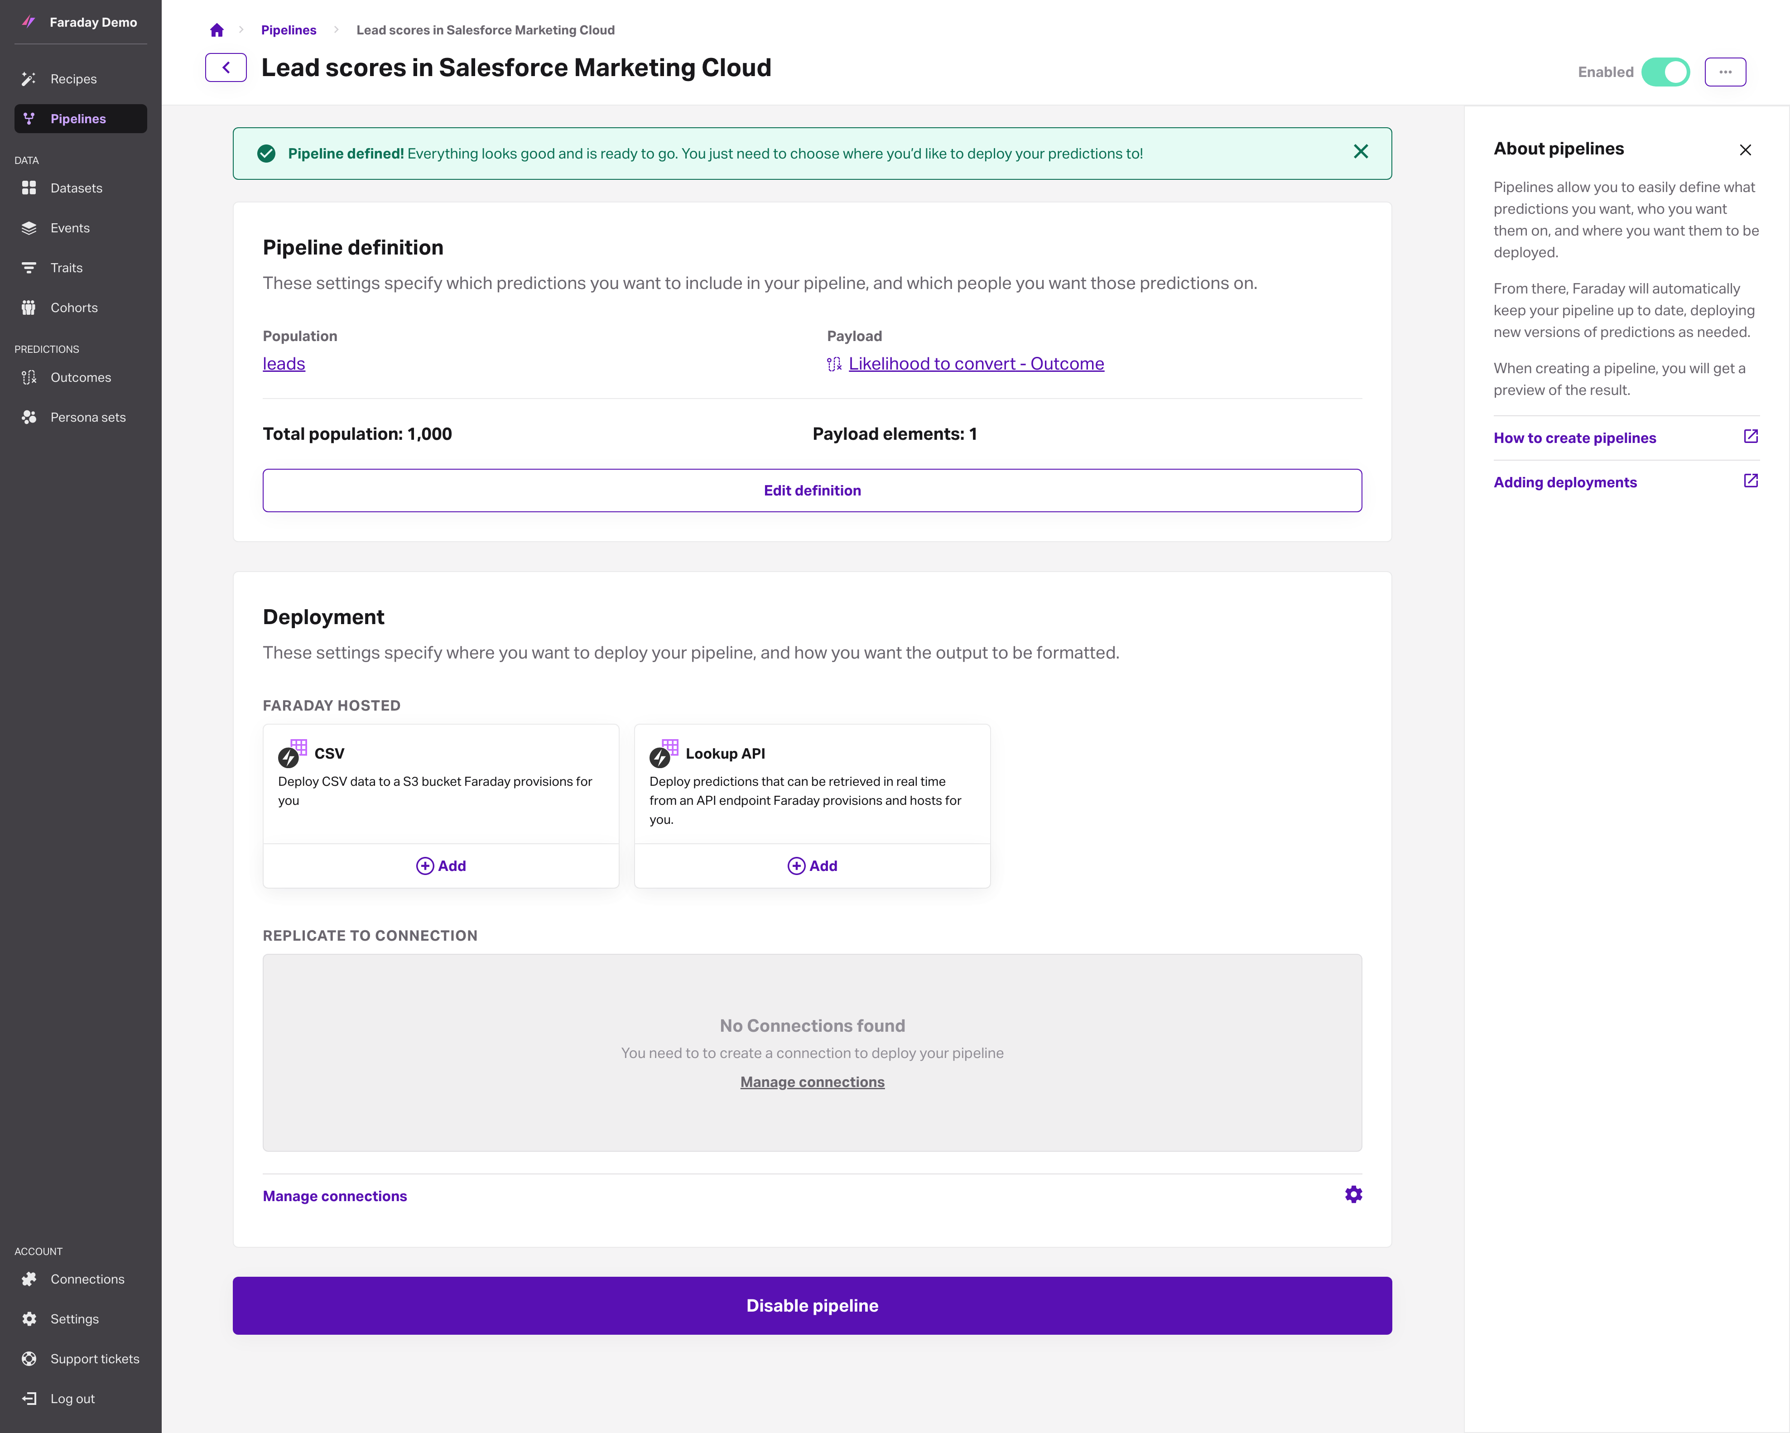Click the Pipelines branch icon in sidebar
1790x1433 pixels.
coord(29,119)
